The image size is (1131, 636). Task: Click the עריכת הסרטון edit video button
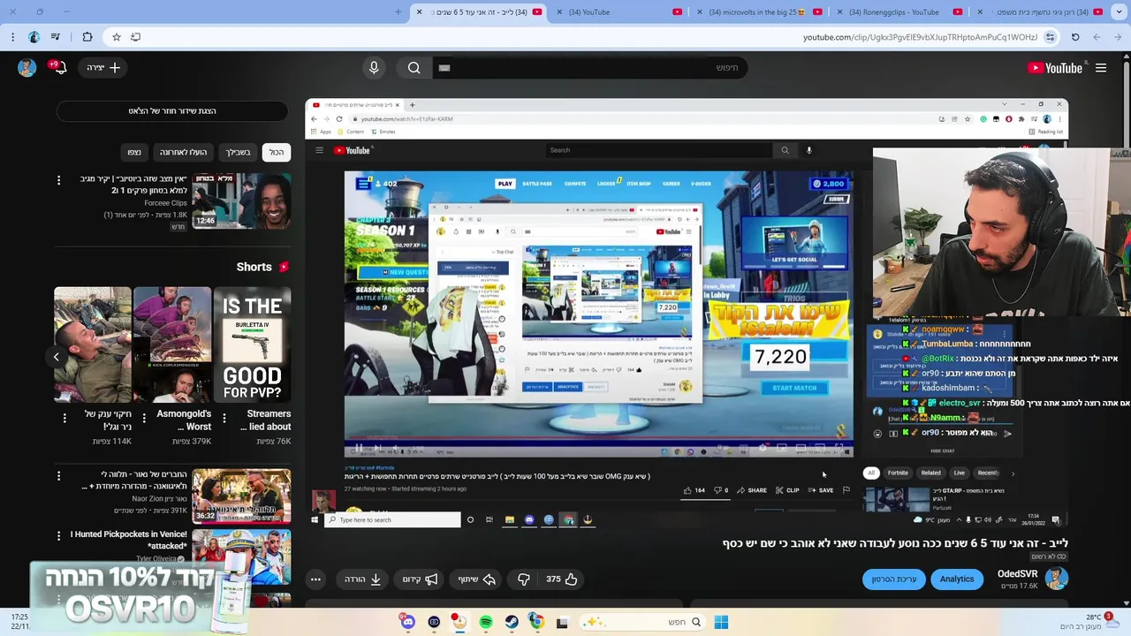[x=894, y=579]
